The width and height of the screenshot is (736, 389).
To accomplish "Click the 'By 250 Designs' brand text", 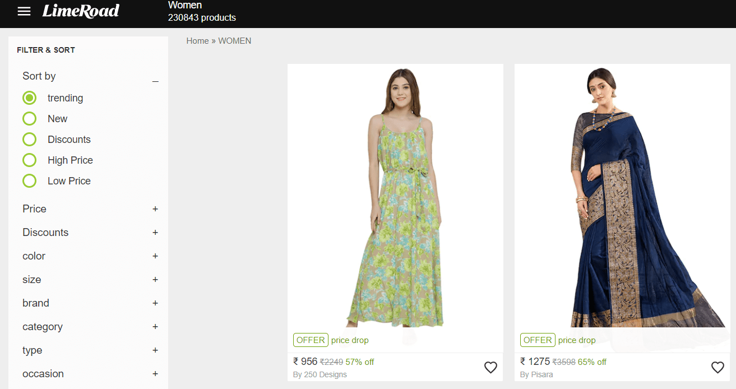I will [x=320, y=374].
